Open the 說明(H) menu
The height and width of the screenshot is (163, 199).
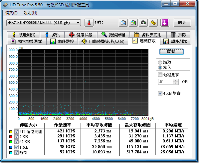tap(30, 13)
